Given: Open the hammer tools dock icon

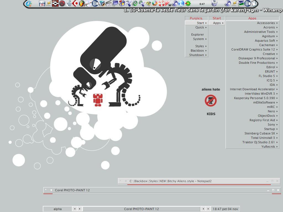Looking at the screenshot, I should 129,3.
